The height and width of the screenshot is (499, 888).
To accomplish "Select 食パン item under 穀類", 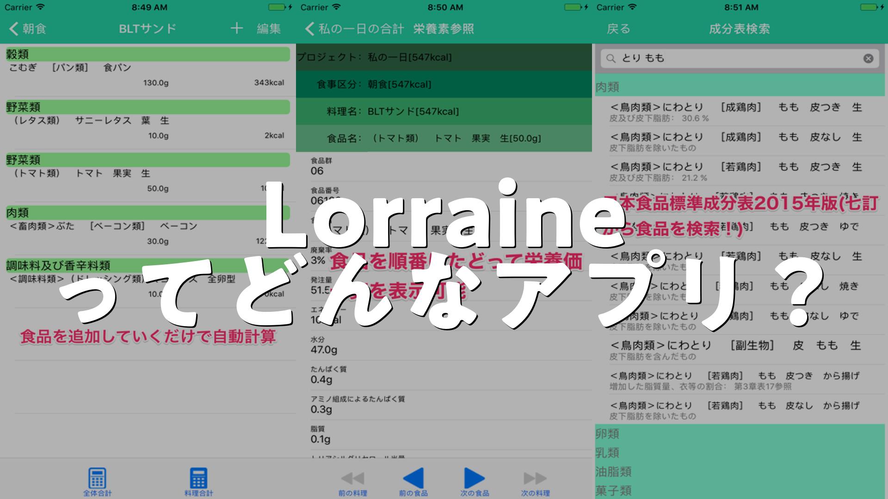I will click(148, 75).
